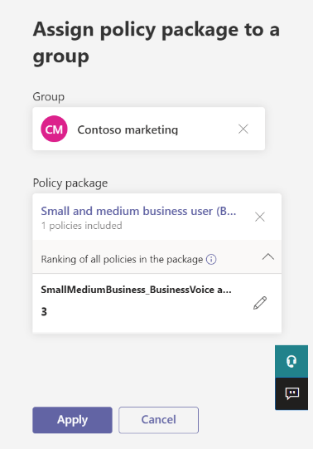Open Small and medium business user link
This screenshot has width=313, height=449.
(x=138, y=211)
